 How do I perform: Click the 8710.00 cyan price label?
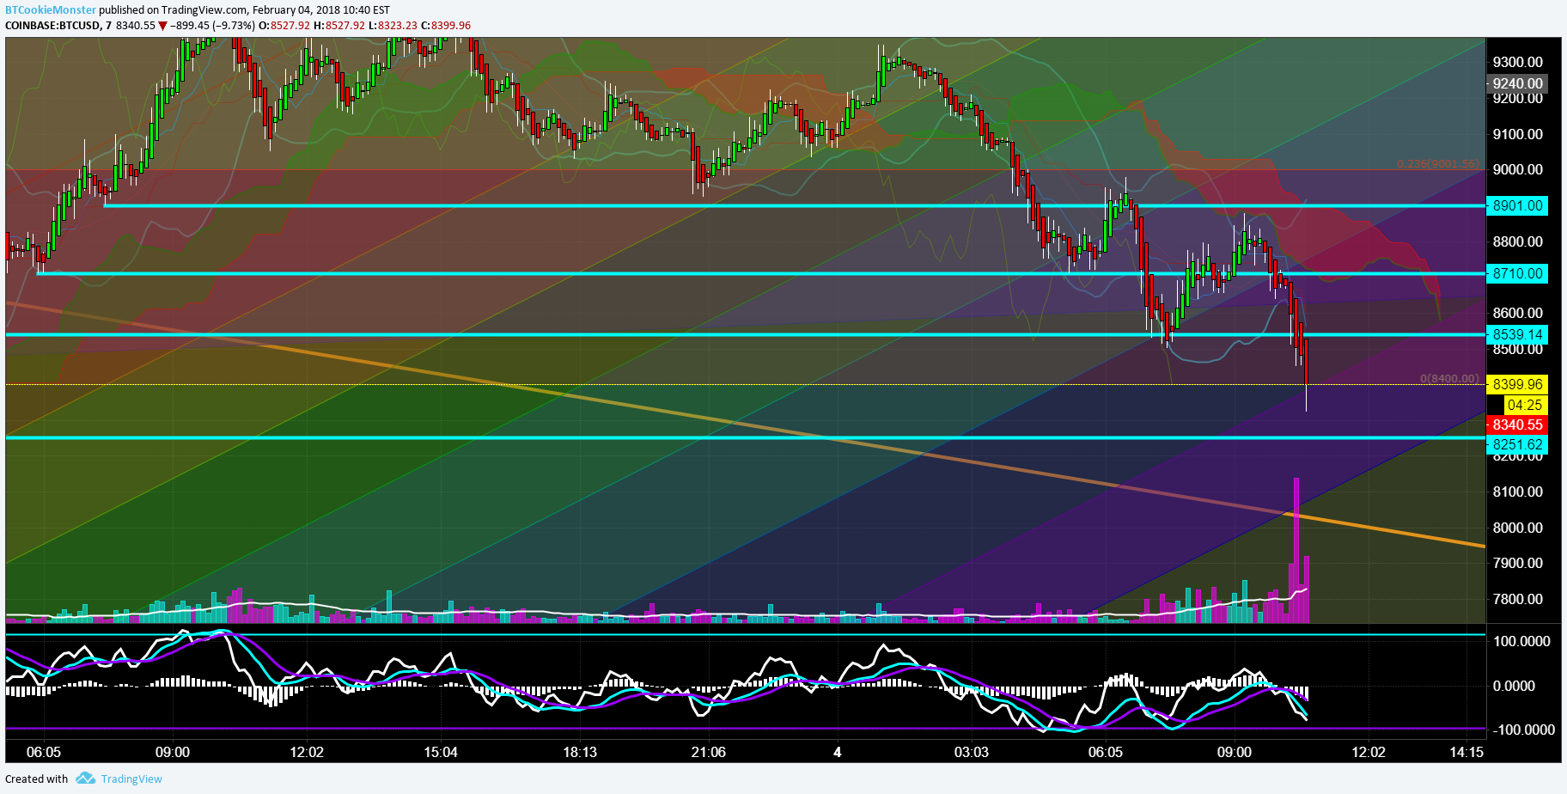click(1517, 273)
